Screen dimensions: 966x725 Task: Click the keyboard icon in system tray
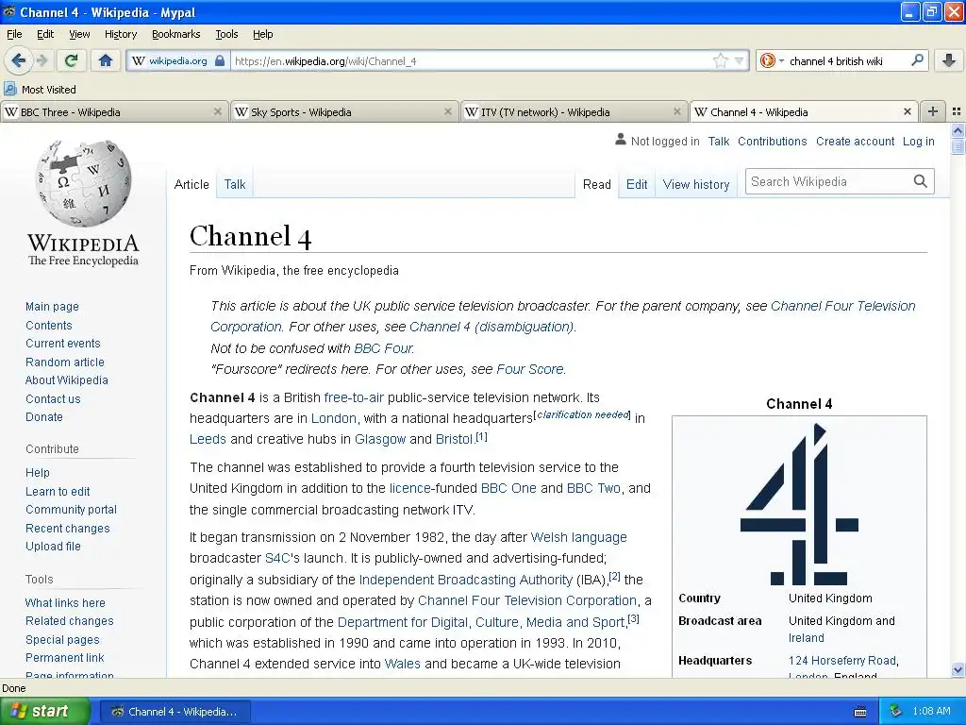860,712
